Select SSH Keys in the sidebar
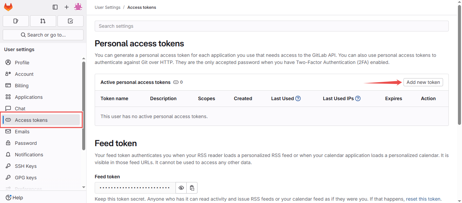Screen dimensions: 462x203 point(26,166)
